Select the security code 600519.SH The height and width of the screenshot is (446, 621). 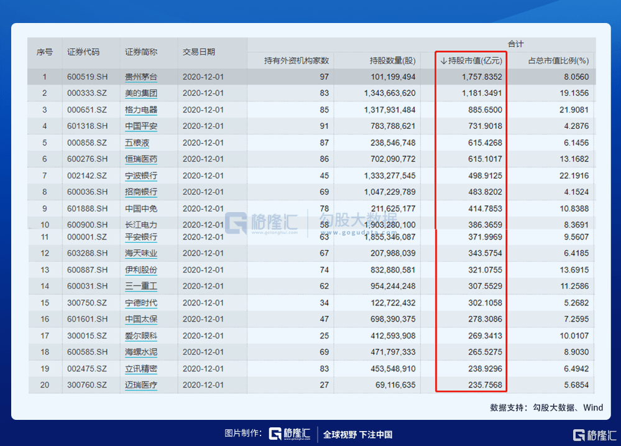tap(87, 77)
